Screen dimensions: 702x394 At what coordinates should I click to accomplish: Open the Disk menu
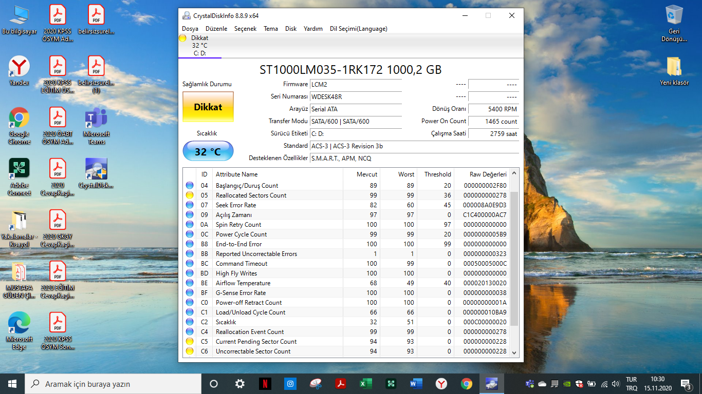(x=291, y=29)
